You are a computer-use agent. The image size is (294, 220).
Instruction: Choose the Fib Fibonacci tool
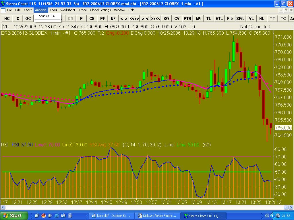click(x=230, y=18)
